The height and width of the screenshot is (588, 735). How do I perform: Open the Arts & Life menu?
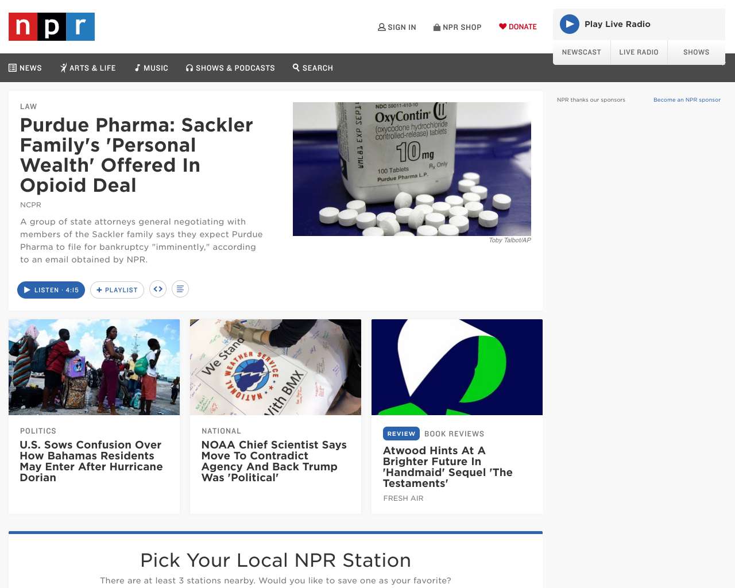(88, 68)
